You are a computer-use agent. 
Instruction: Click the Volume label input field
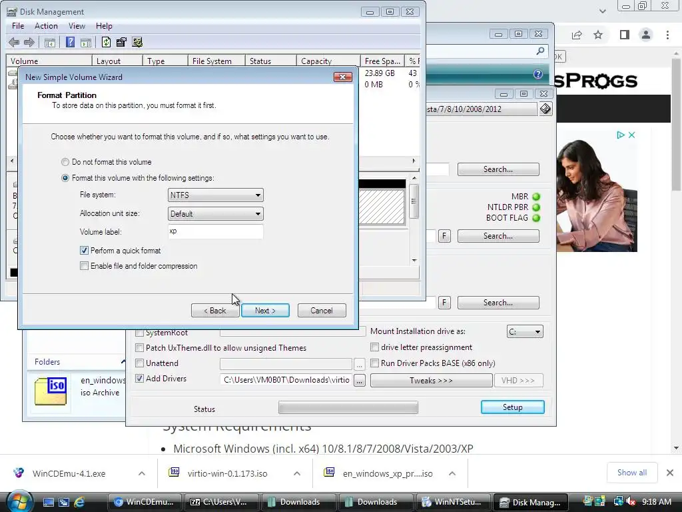point(216,231)
